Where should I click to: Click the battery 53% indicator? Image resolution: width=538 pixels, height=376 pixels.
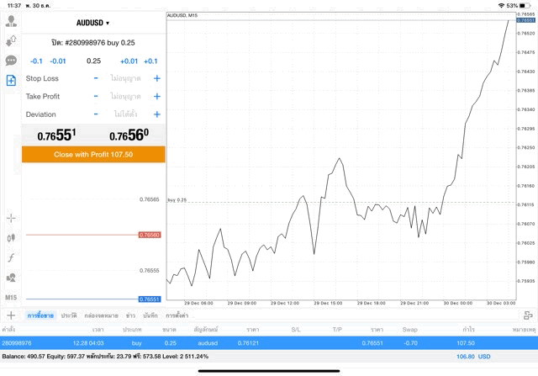[x=518, y=6]
